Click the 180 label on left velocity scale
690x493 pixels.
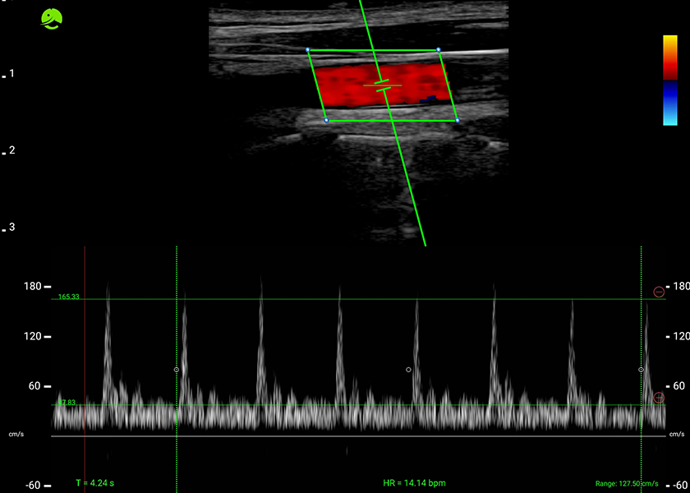coord(34,286)
